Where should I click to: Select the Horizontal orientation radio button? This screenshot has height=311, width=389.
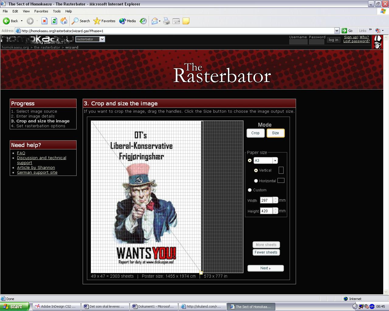click(x=256, y=181)
